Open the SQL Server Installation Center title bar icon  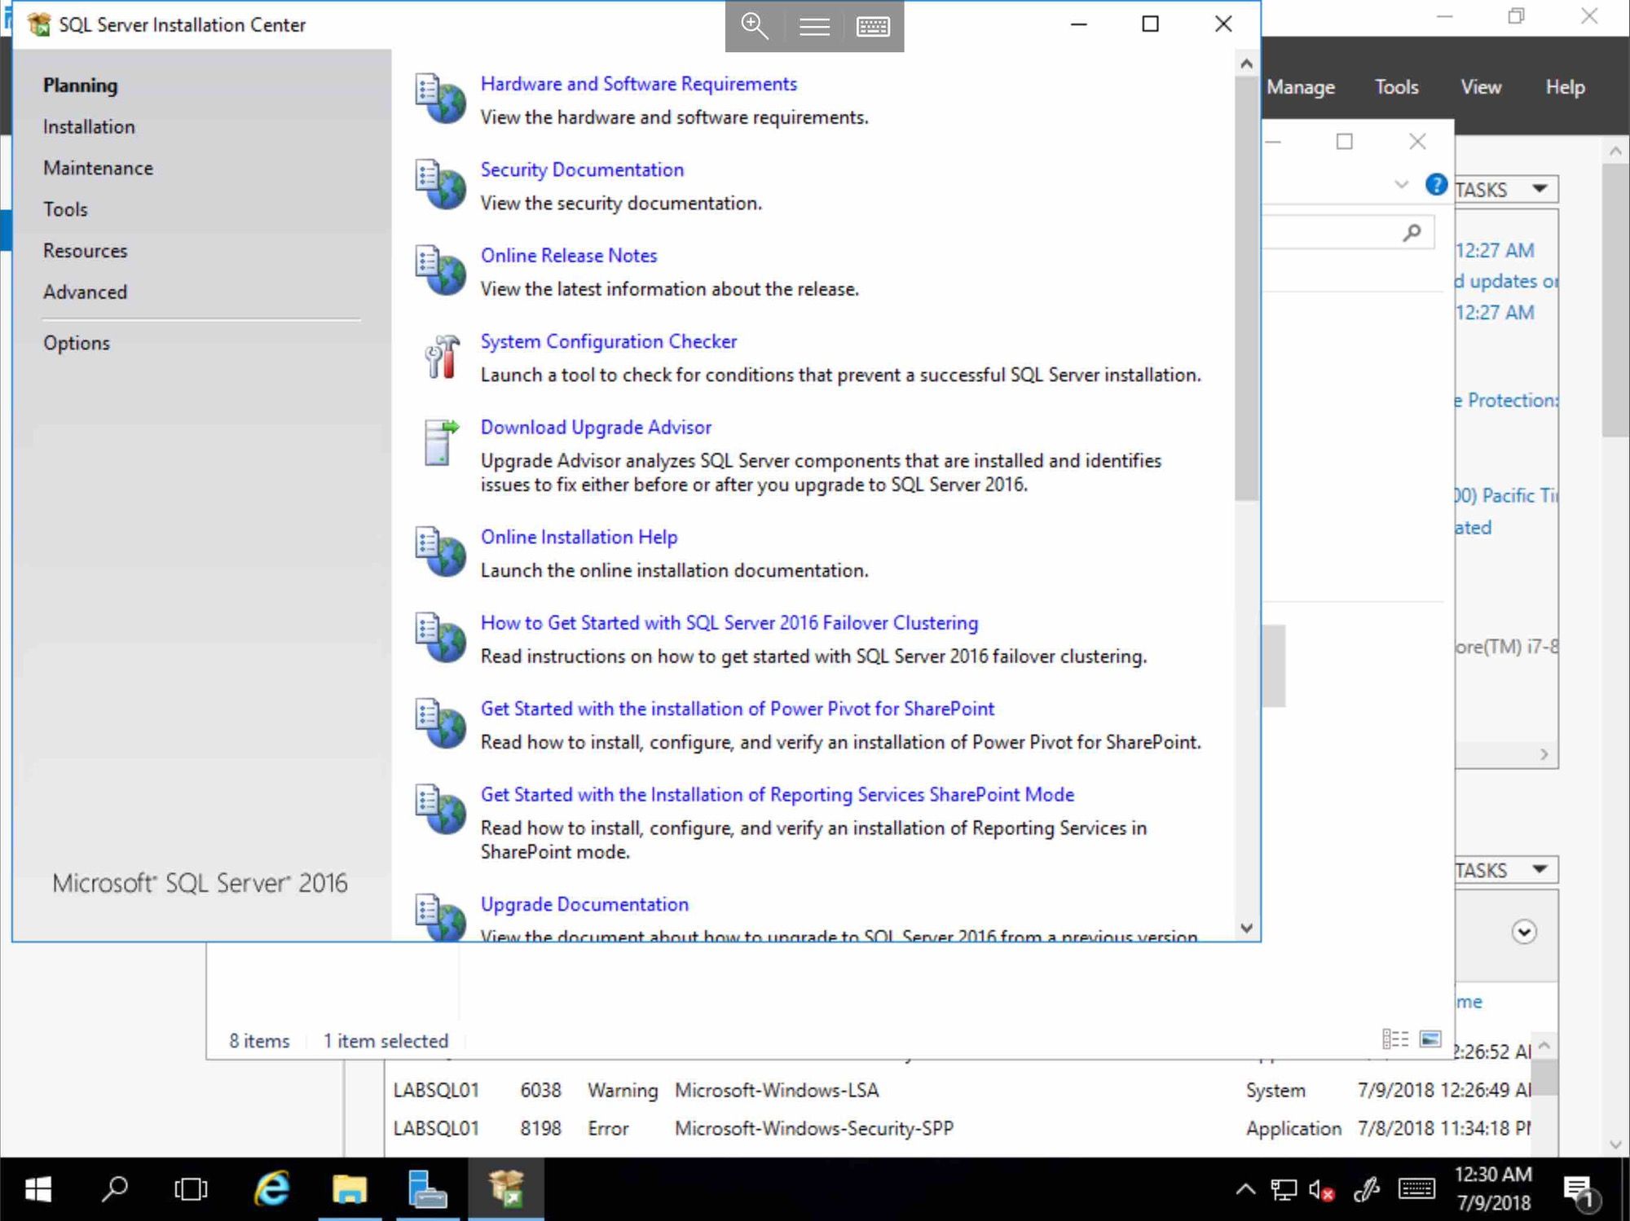(x=38, y=24)
